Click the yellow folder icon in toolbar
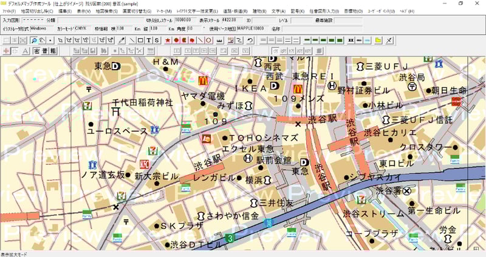This screenshot has height=257, width=486. point(378,41)
